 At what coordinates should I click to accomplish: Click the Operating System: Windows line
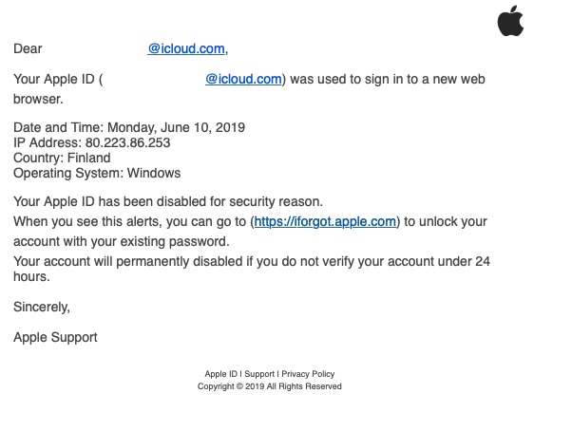click(x=97, y=173)
